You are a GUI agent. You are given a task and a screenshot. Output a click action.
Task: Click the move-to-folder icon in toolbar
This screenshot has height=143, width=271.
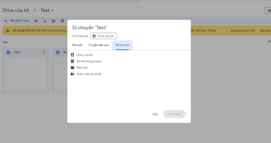(x=54, y=21)
